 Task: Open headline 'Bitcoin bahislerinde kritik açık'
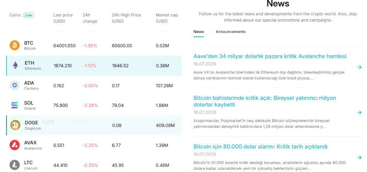coord(265,101)
